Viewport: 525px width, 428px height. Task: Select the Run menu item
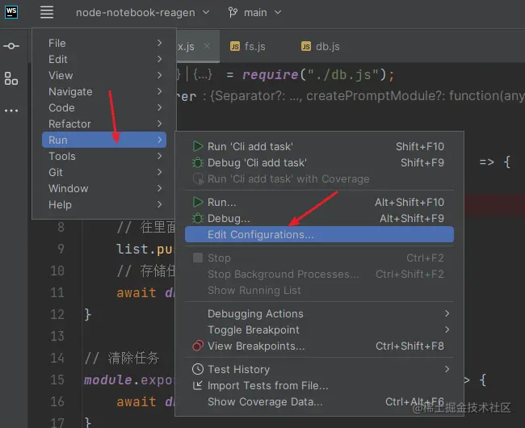[x=104, y=140]
